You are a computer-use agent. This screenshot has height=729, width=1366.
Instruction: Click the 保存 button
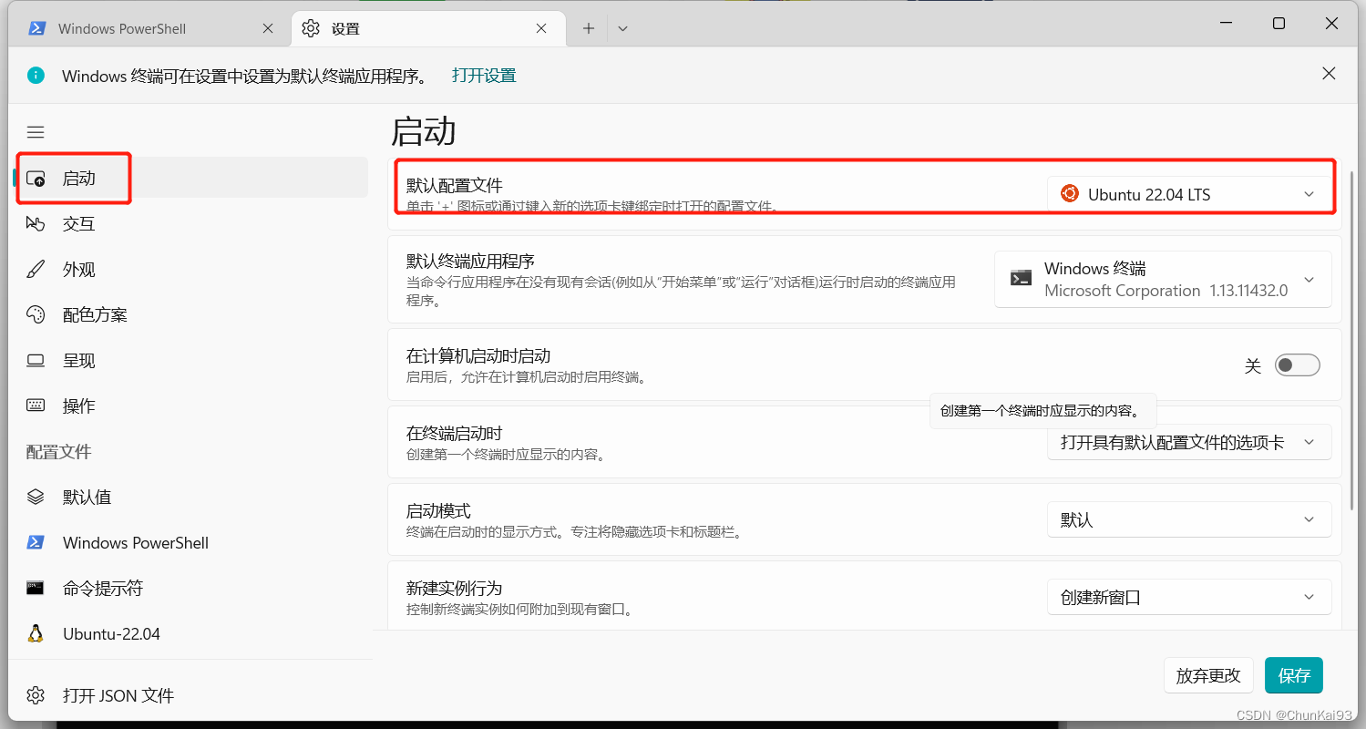(x=1294, y=675)
